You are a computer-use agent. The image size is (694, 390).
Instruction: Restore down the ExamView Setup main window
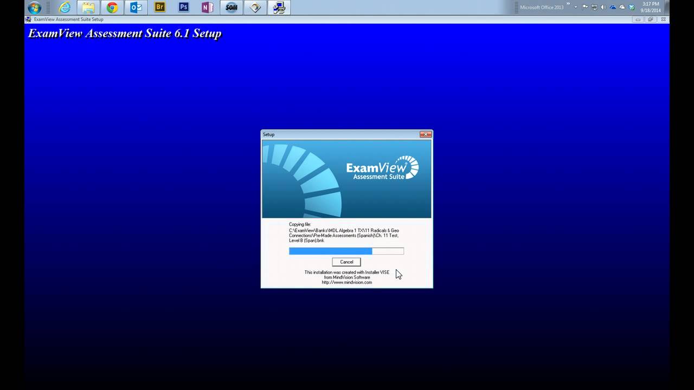tap(650, 19)
